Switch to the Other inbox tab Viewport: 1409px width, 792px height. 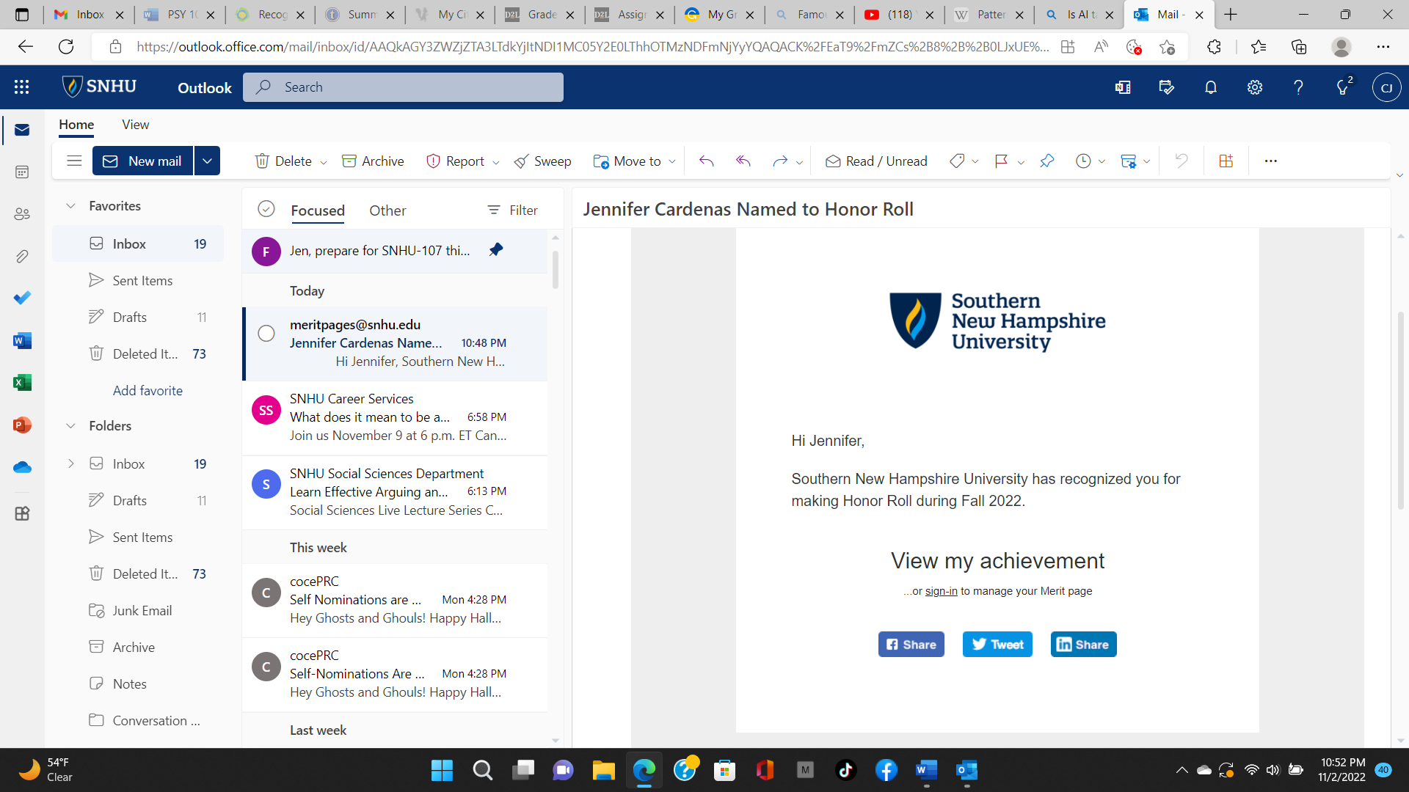coord(387,210)
